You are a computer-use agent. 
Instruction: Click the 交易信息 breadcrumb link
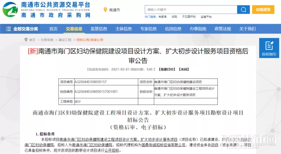[47, 40]
